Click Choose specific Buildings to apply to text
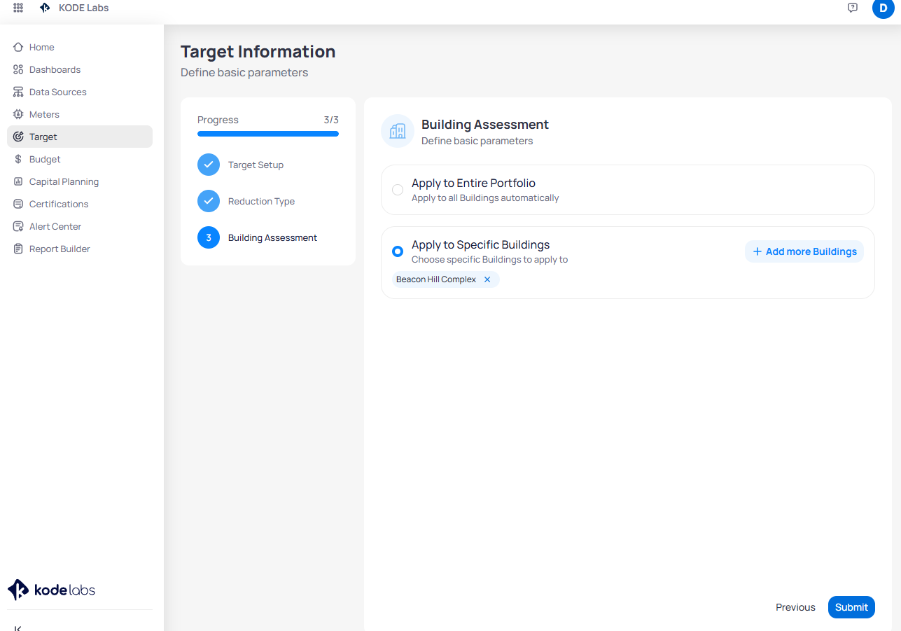The image size is (901, 631). (489, 260)
